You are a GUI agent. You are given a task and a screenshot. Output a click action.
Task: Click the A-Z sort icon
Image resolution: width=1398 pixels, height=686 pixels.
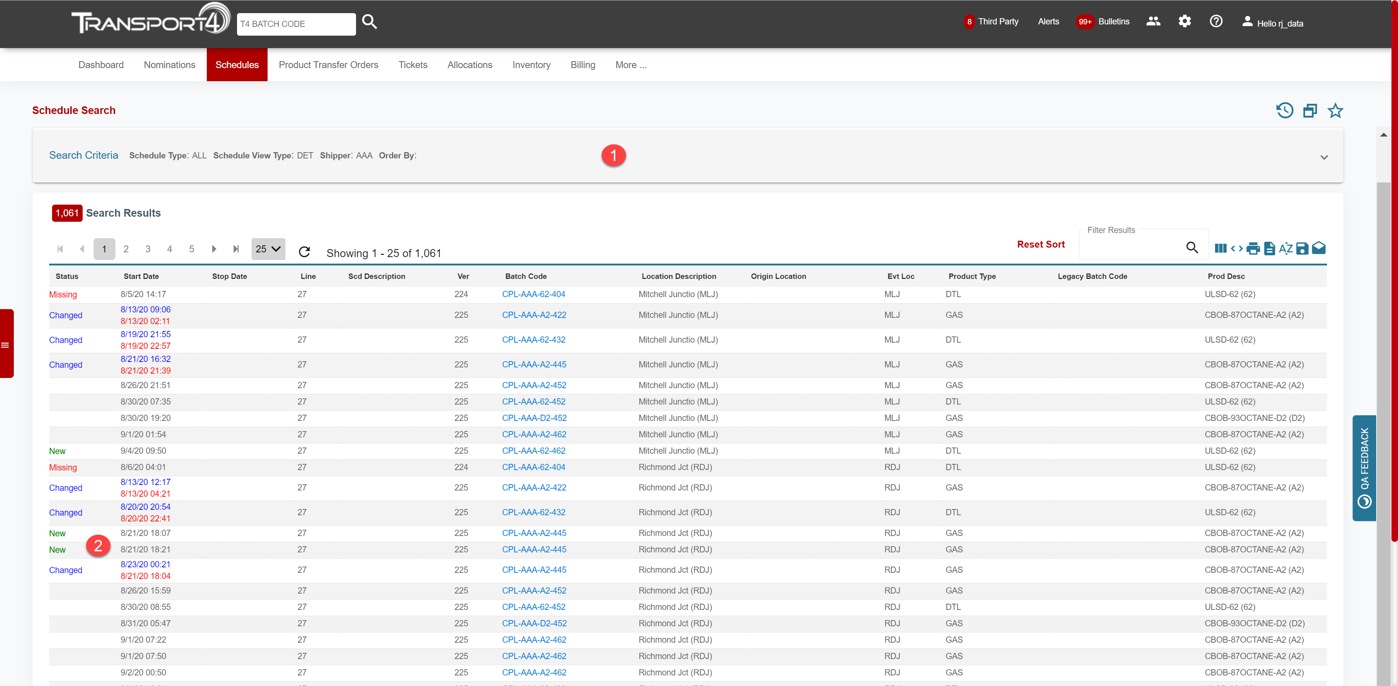(x=1286, y=249)
